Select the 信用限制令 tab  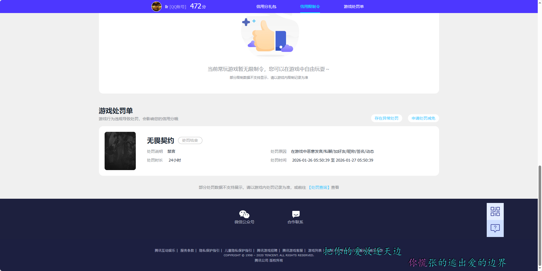coord(310,6)
